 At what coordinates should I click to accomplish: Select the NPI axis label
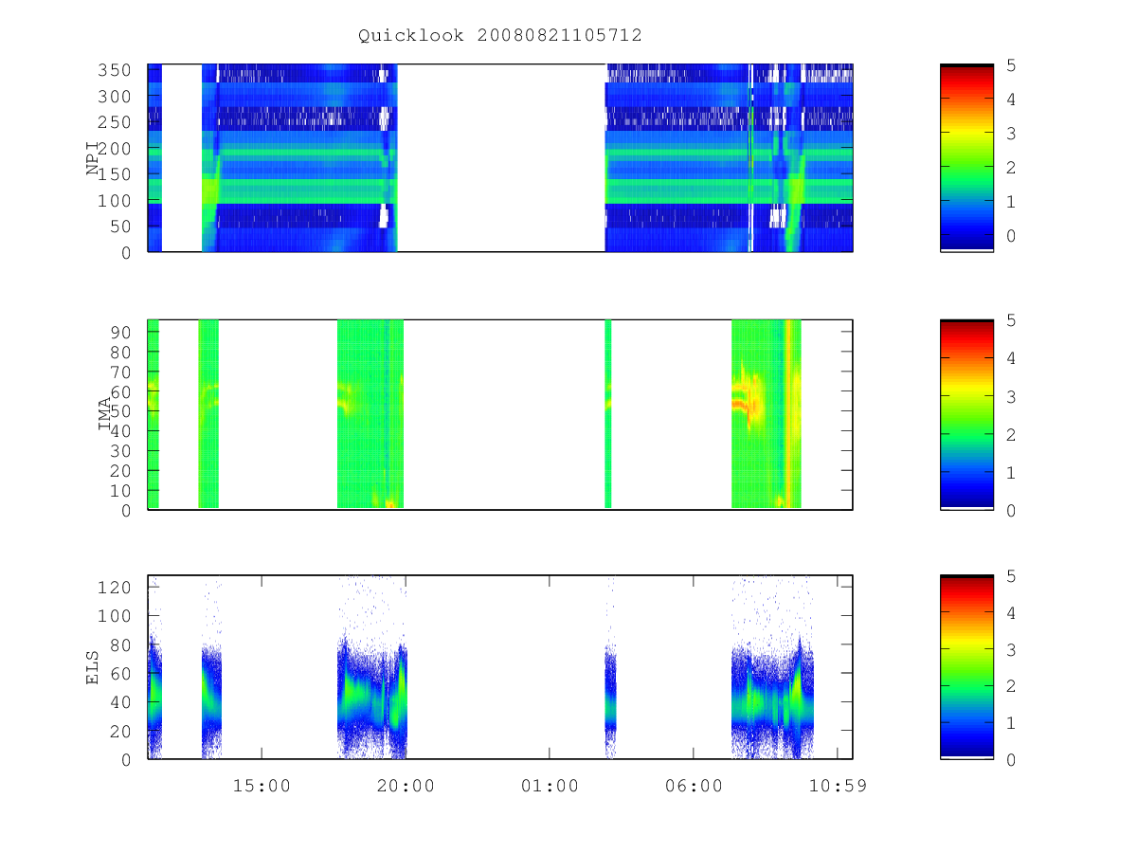coord(93,158)
